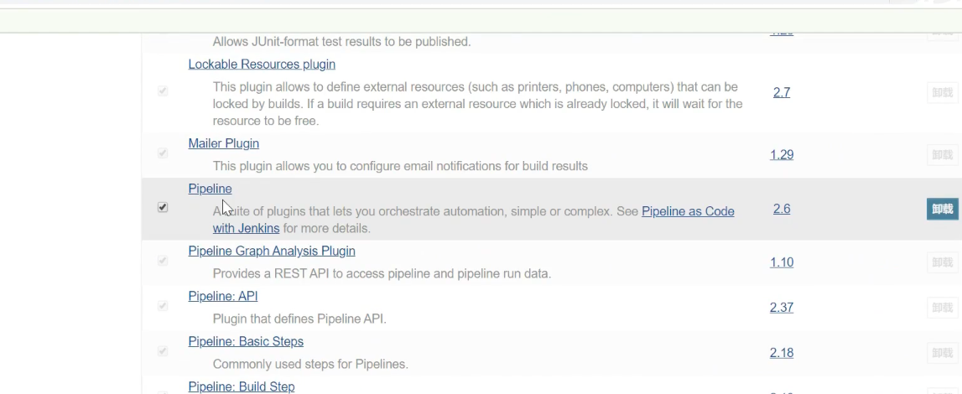Open the Pipeline: Build Step link
The height and width of the screenshot is (394, 962).
(x=241, y=386)
